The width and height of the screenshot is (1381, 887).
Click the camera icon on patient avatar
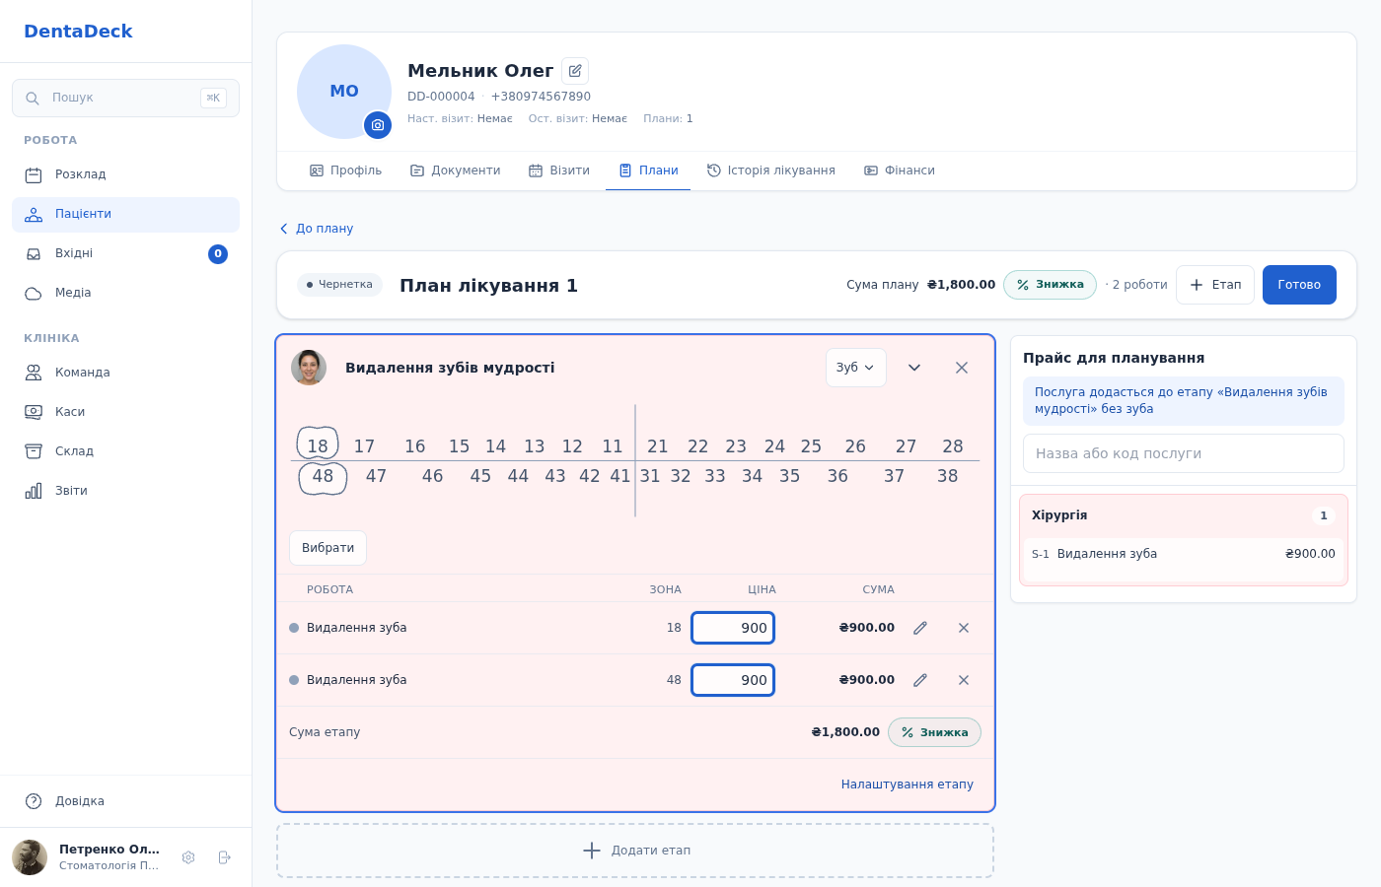pos(378,125)
